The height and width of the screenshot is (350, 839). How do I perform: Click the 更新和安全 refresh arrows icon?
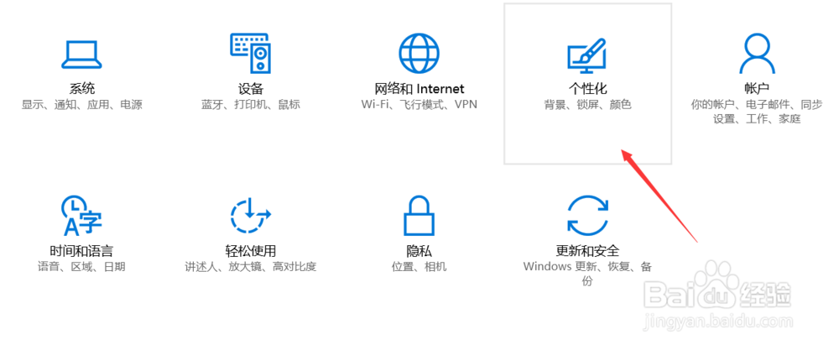click(587, 215)
